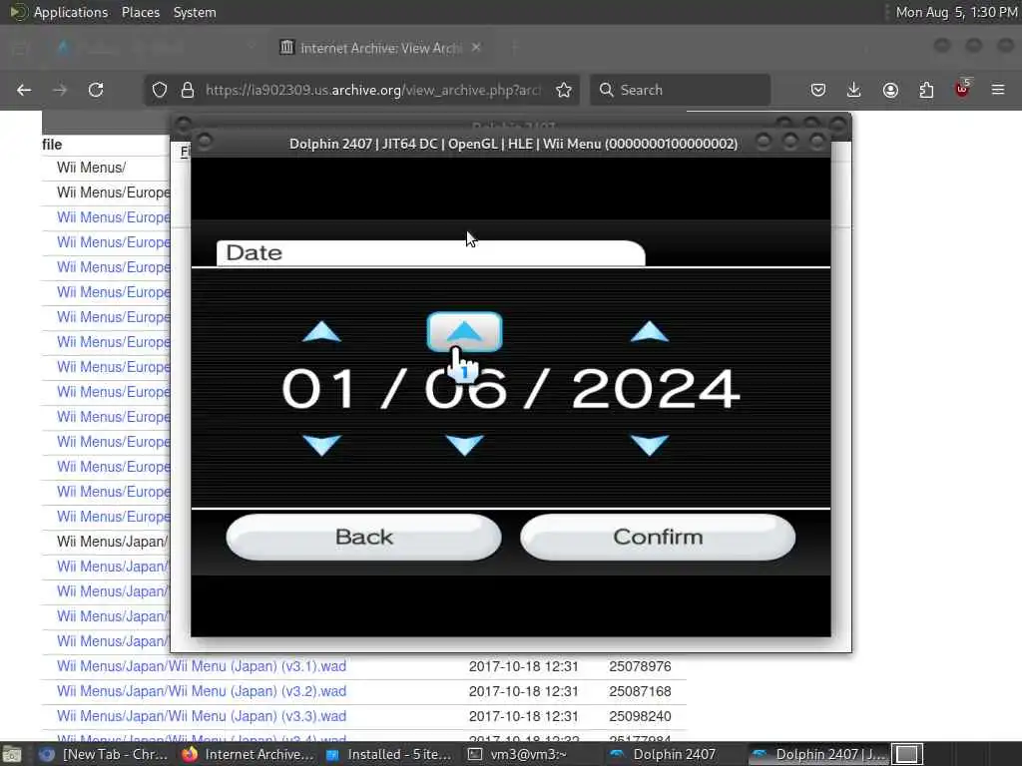1022x766 pixels.
Task: Open the System menu
Action: tap(195, 12)
